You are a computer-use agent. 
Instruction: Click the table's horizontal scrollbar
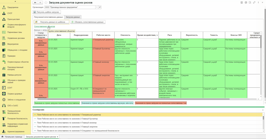(133, 99)
